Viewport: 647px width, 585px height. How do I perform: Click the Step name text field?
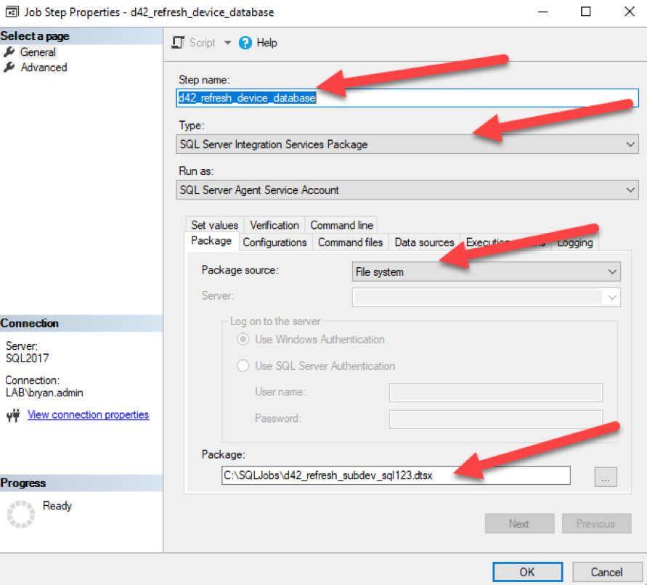tap(407, 98)
